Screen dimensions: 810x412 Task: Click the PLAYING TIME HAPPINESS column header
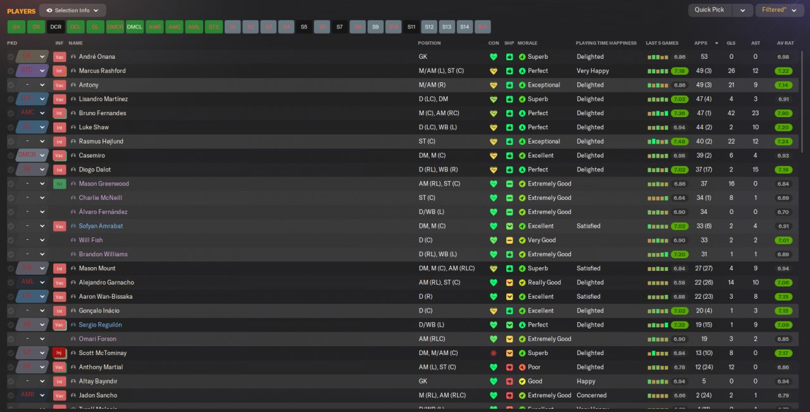pyautogui.click(x=606, y=43)
